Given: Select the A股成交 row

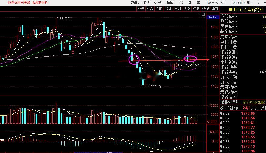Looking at the screenshot, I should (243, 16).
